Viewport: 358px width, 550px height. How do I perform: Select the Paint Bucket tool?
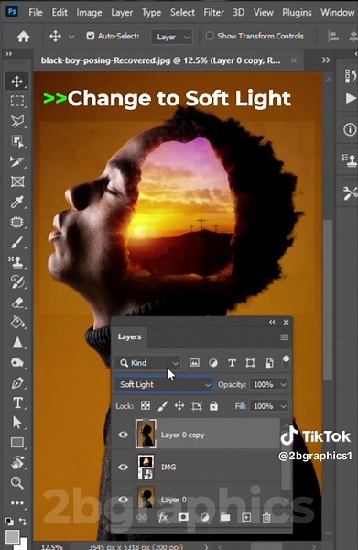click(16, 322)
